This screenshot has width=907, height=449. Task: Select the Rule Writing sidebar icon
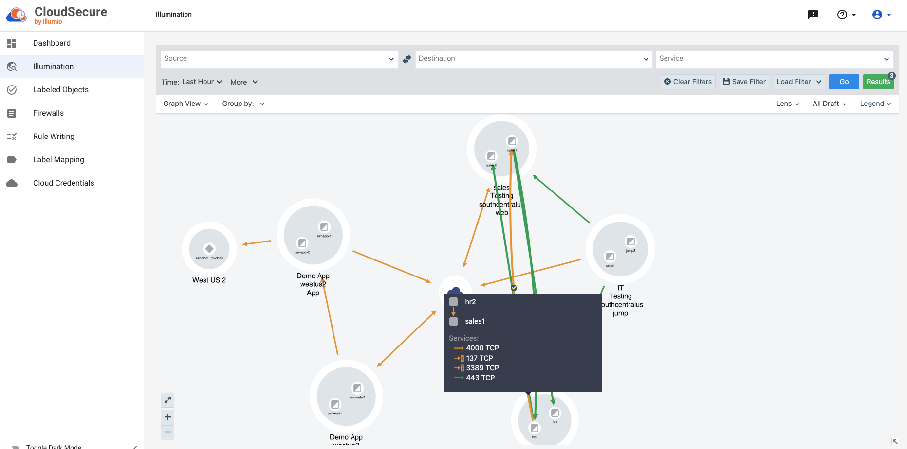(12, 136)
